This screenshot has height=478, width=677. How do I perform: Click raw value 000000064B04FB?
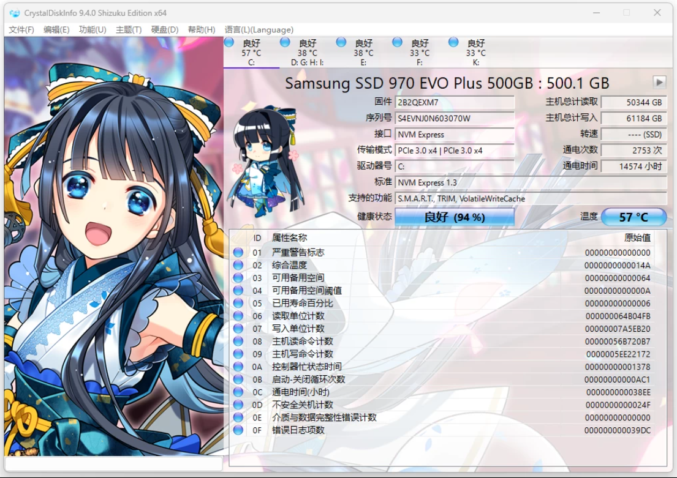[618, 316]
